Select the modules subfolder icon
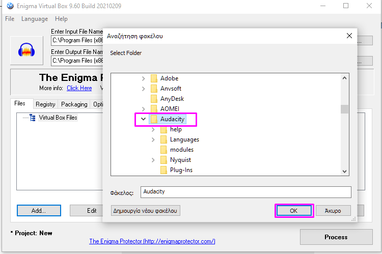The height and width of the screenshot is (254, 382). click(x=163, y=150)
